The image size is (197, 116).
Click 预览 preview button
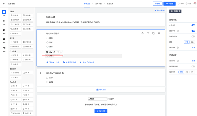[158, 4]
